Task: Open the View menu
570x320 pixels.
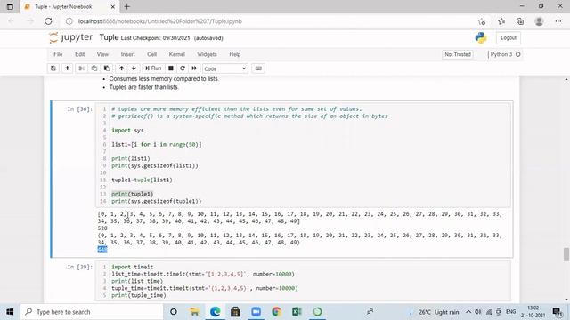Action: tap(102, 54)
